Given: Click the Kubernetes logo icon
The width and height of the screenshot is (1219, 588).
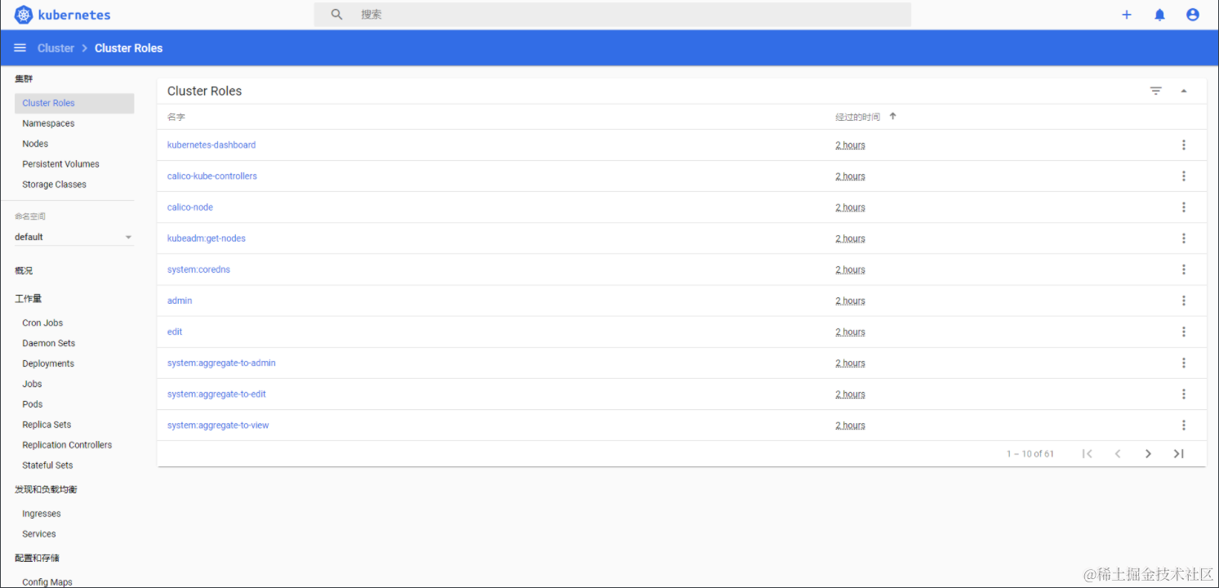Looking at the screenshot, I should 24,15.
